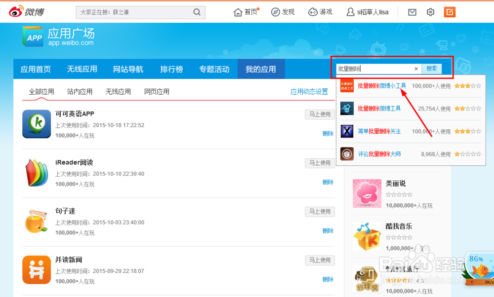The image size is (494, 297).
Task: Open 美丽说 title link
Action: [396, 184]
